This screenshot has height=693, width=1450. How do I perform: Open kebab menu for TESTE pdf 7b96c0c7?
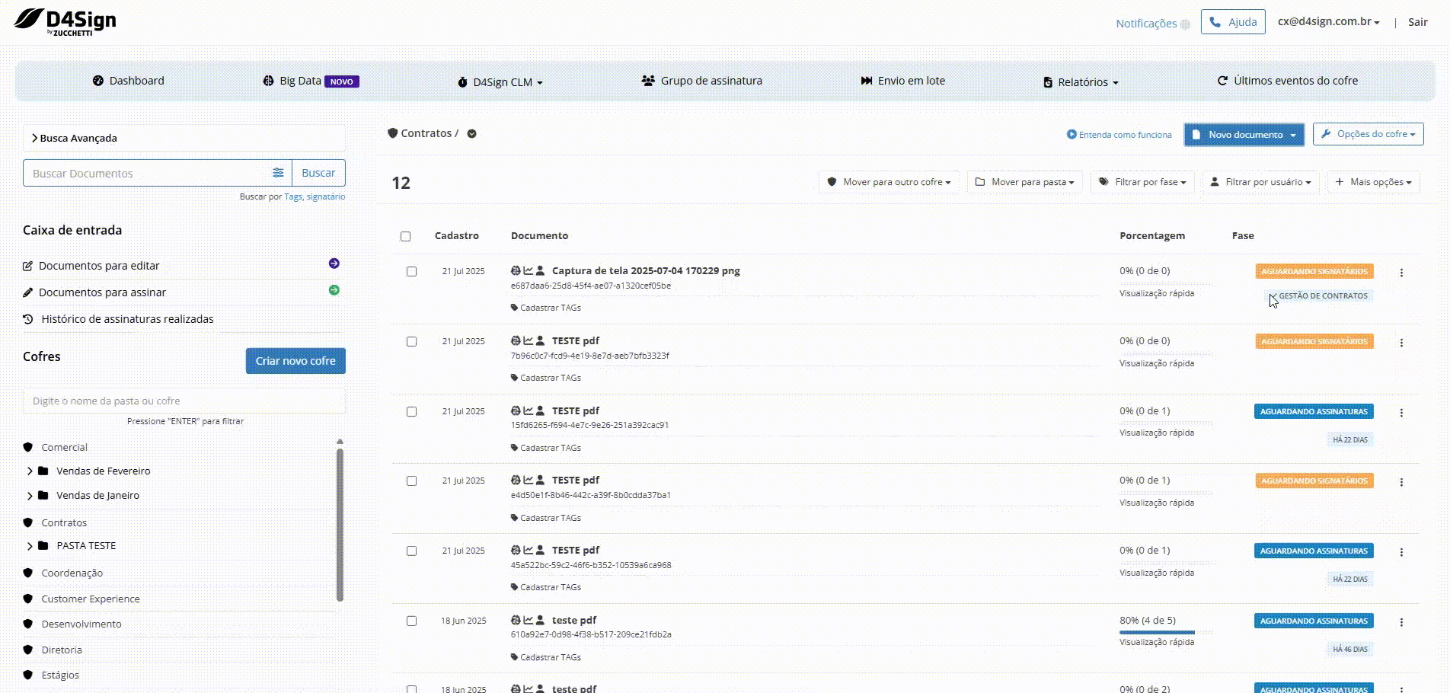tap(1401, 343)
